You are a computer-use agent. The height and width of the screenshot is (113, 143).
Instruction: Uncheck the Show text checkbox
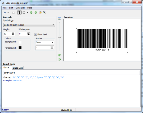click(x=35, y=34)
